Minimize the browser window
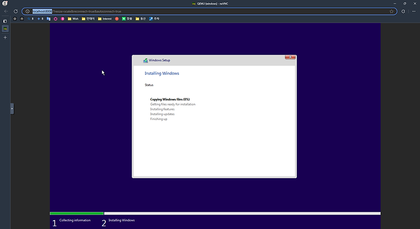This screenshot has height=229, width=420. click(x=395, y=3)
